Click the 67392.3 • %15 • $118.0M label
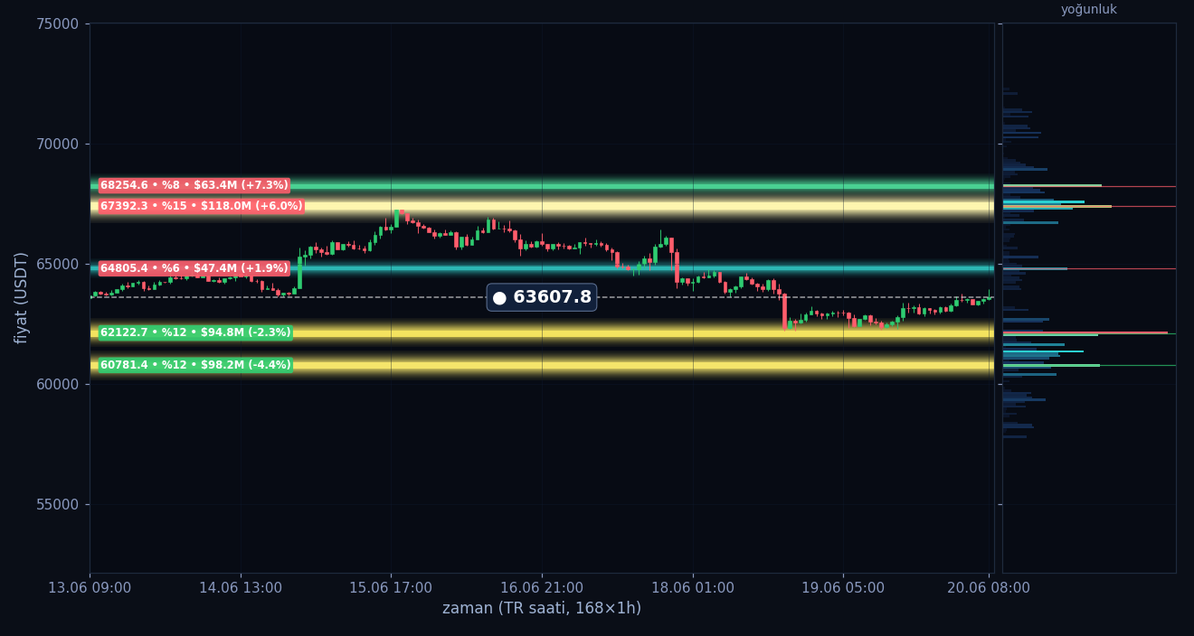 [x=202, y=206]
